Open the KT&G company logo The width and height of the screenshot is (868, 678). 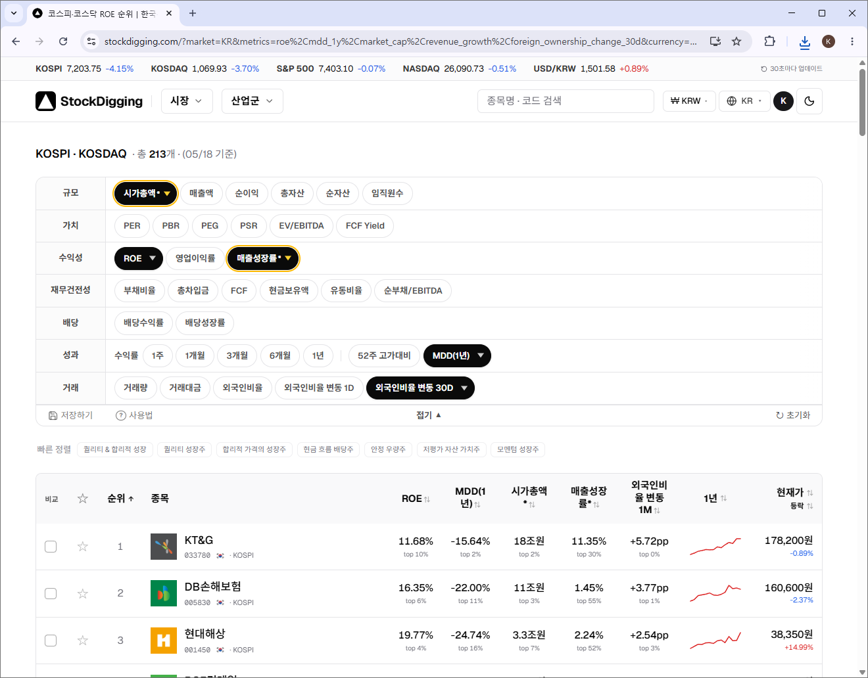tap(164, 547)
